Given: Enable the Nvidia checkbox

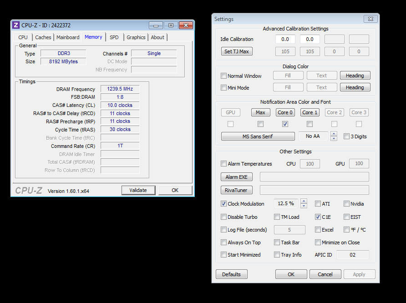Looking at the screenshot, I should click(x=346, y=204).
